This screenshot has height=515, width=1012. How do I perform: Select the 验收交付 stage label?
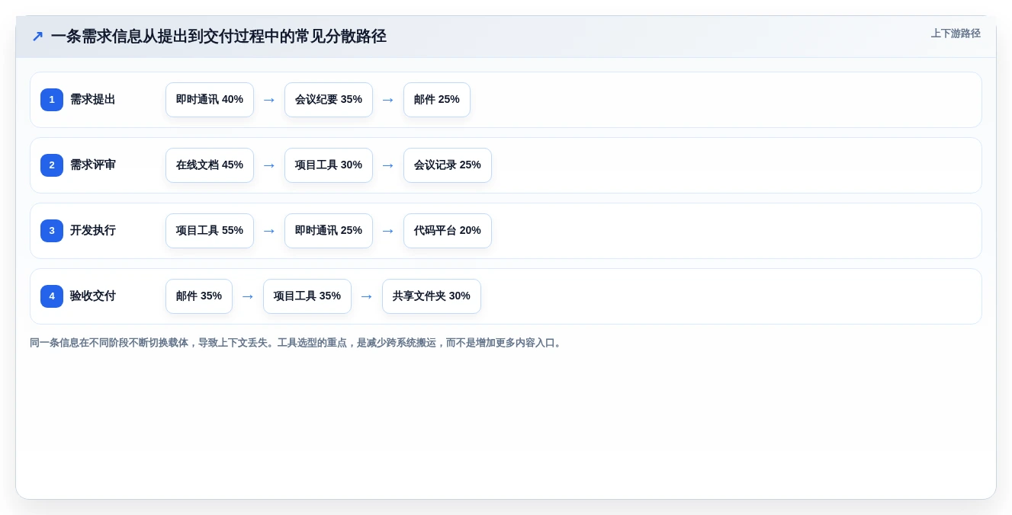click(x=93, y=296)
